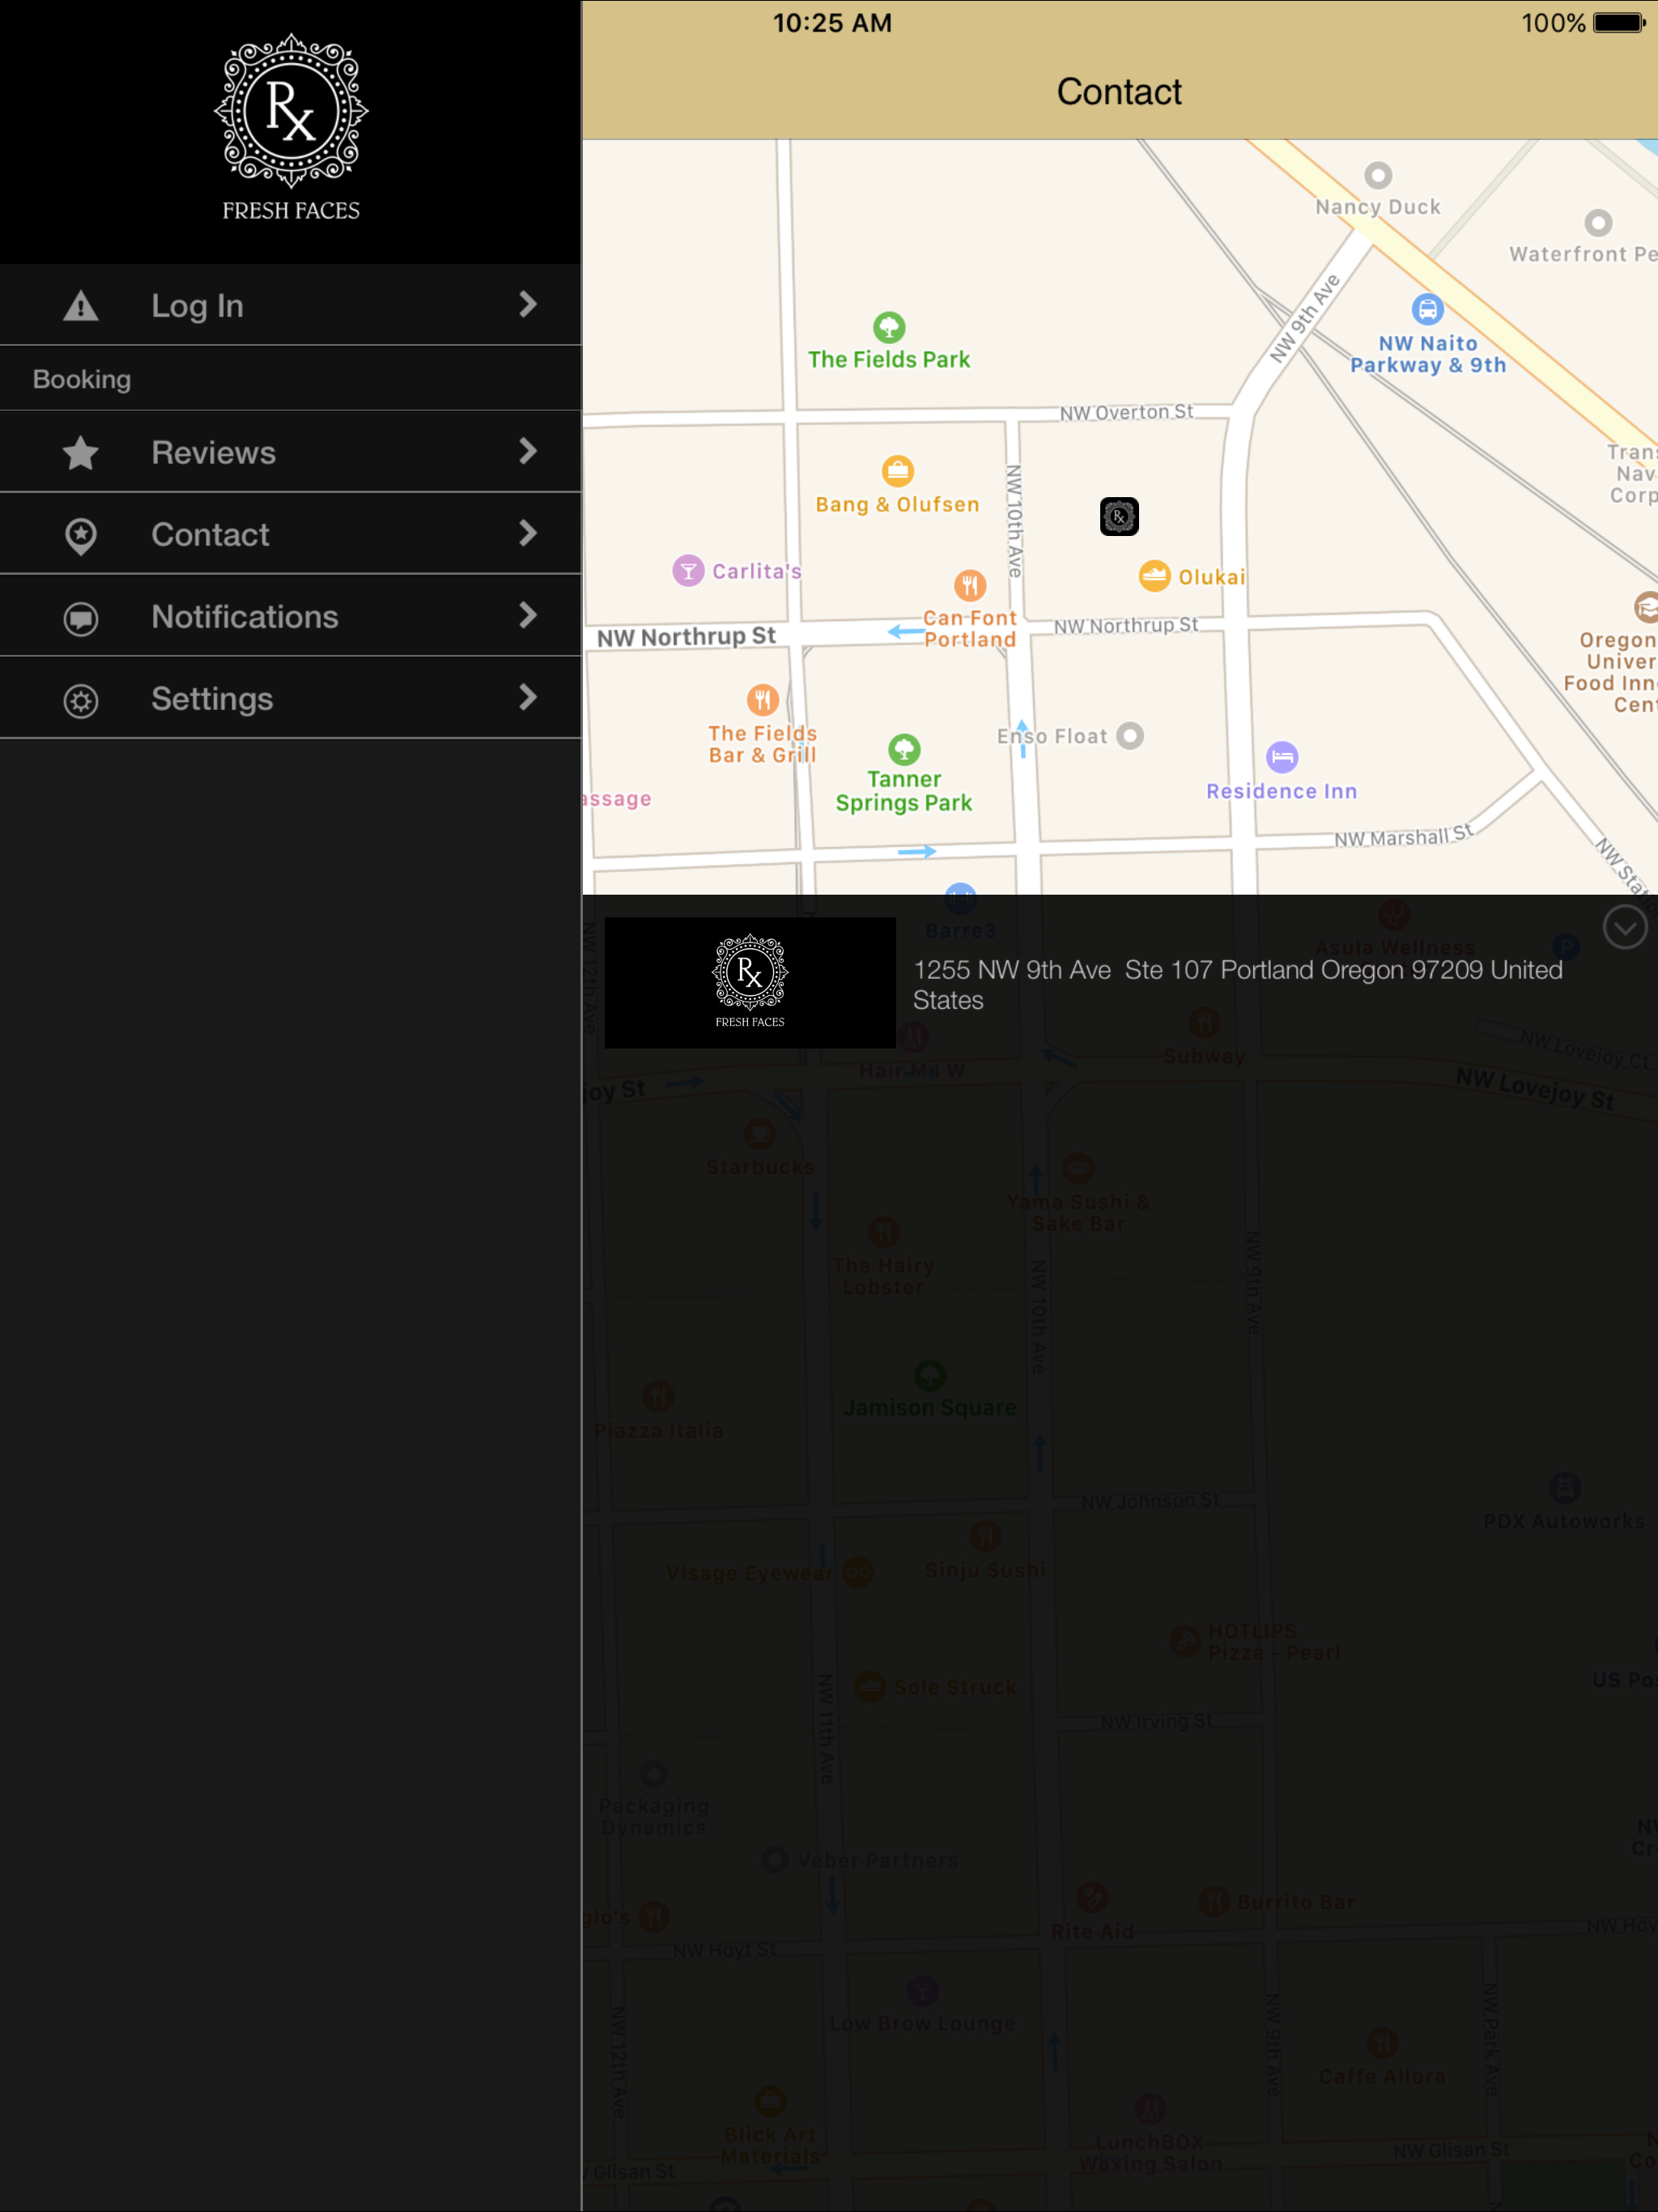
Task: Tap the Rite Aid pharmacy marker
Action: 1092,1897
